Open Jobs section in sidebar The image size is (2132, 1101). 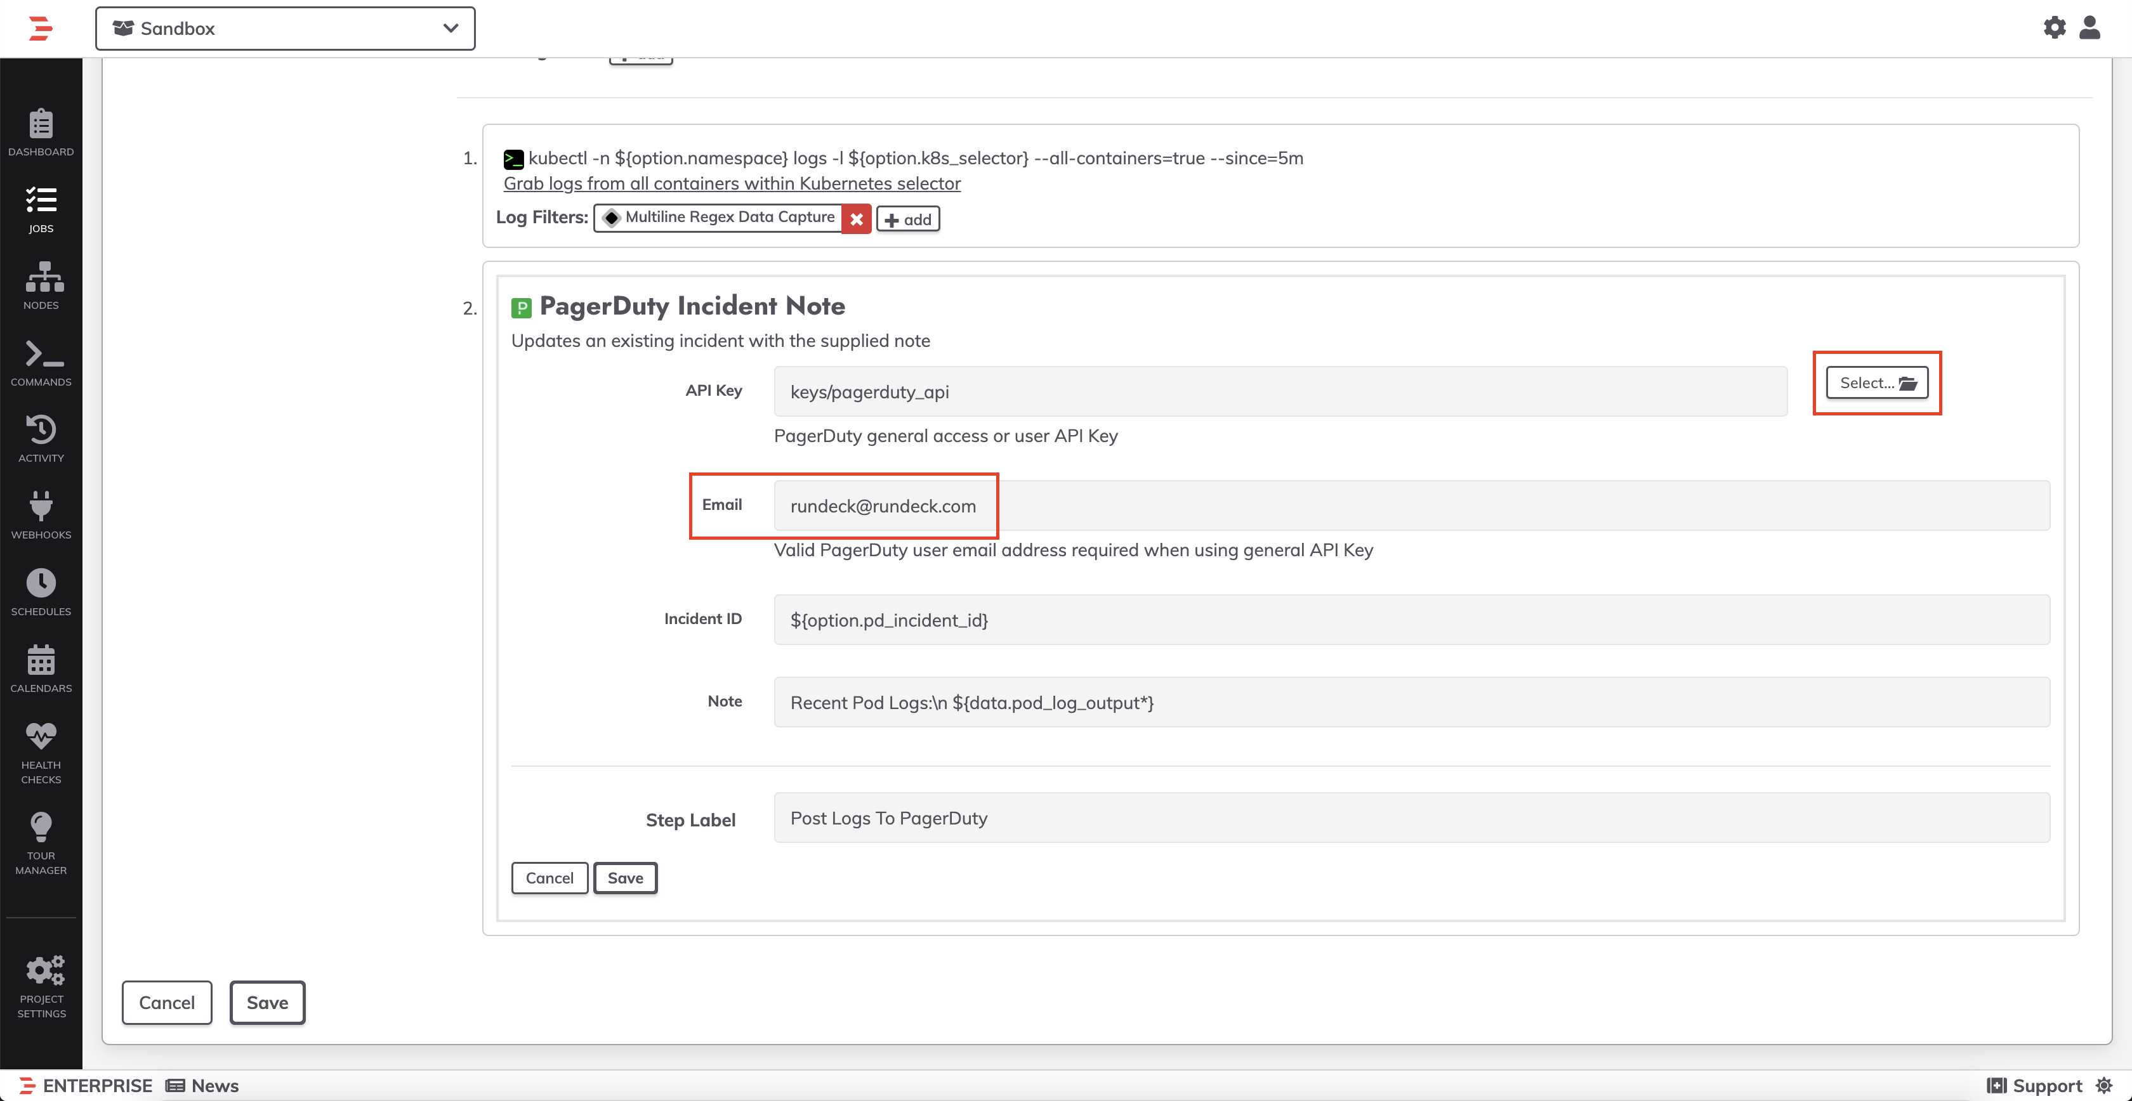click(41, 209)
